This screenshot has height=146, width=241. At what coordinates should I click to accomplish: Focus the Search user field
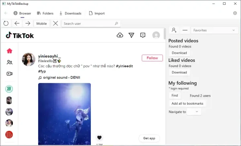pos(91,24)
